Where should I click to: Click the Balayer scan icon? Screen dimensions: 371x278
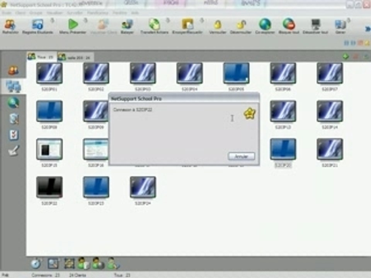127,26
